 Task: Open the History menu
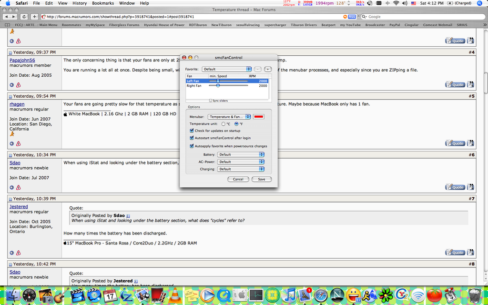pyautogui.click(x=80, y=3)
